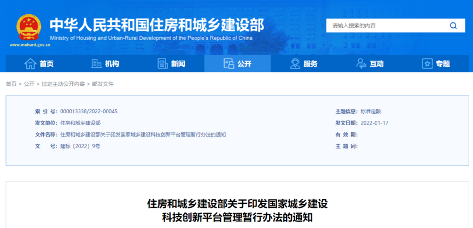The width and height of the screenshot is (473, 228).
Task: Click the national emblem logo
Action: point(28,27)
